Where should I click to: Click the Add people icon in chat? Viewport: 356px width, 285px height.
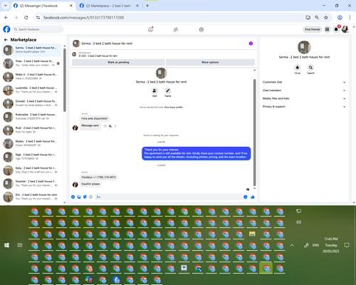point(155,90)
